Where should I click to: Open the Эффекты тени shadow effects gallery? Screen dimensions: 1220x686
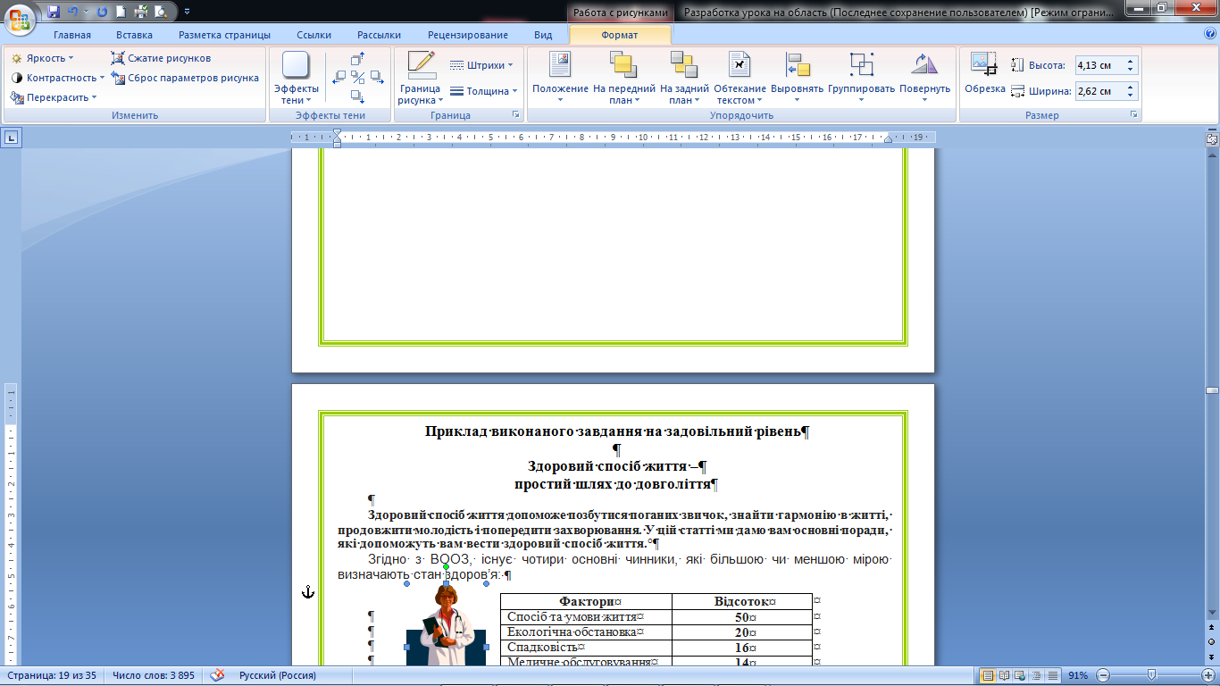coord(296,79)
